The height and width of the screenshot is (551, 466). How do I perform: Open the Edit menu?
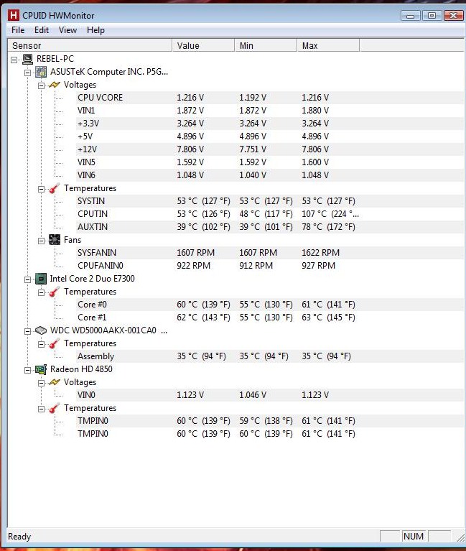42,30
